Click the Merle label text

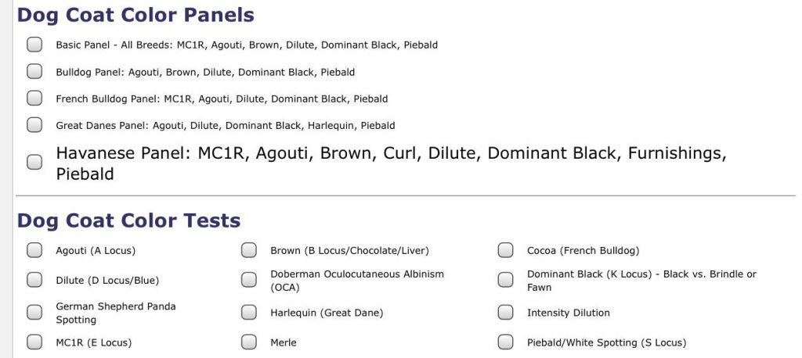pos(284,342)
